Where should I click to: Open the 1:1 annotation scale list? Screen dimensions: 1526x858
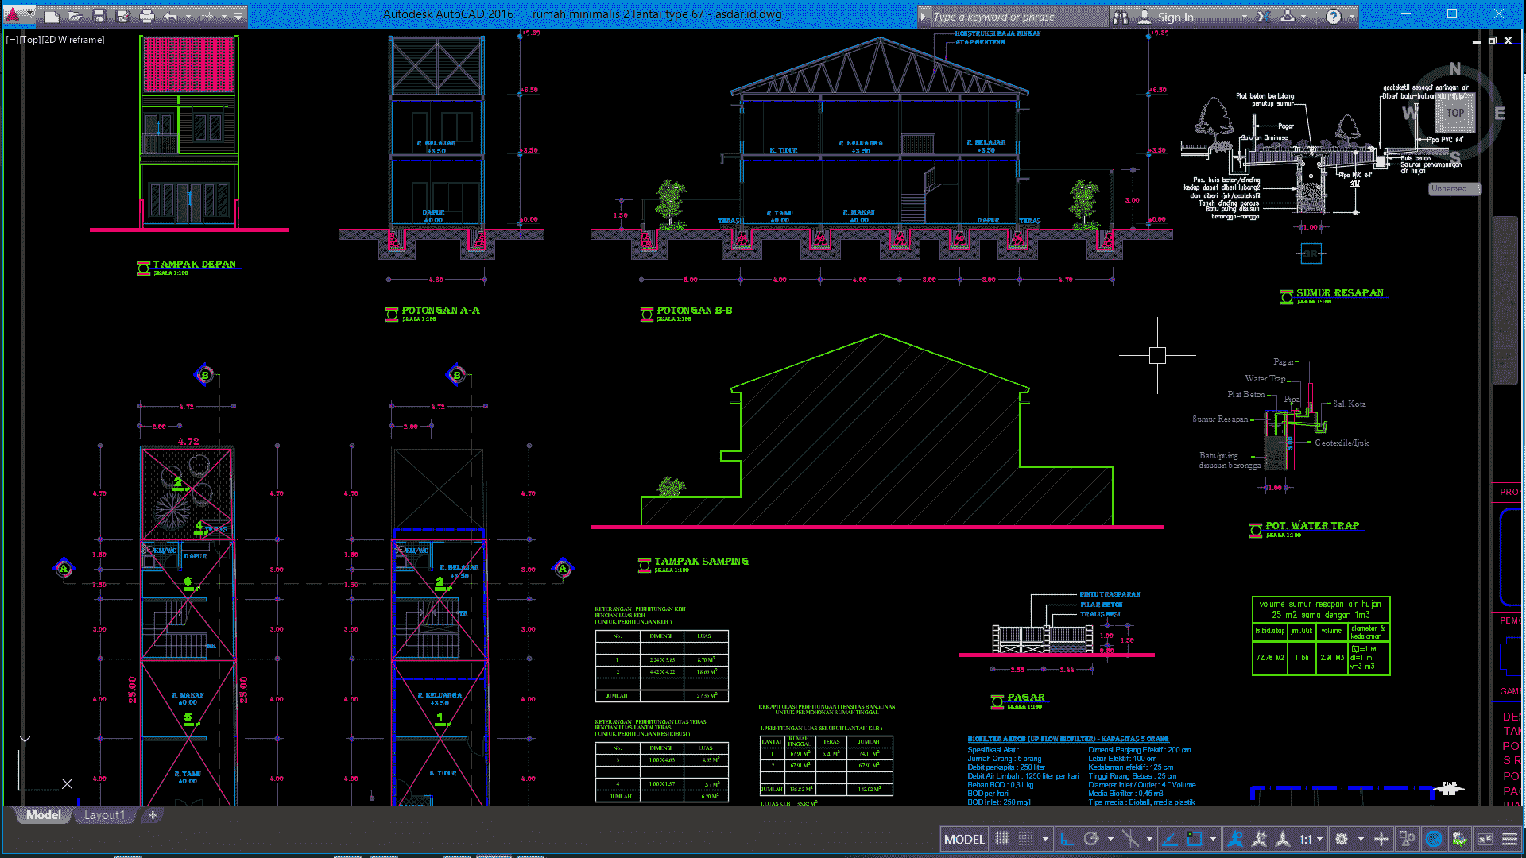click(1312, 839)
